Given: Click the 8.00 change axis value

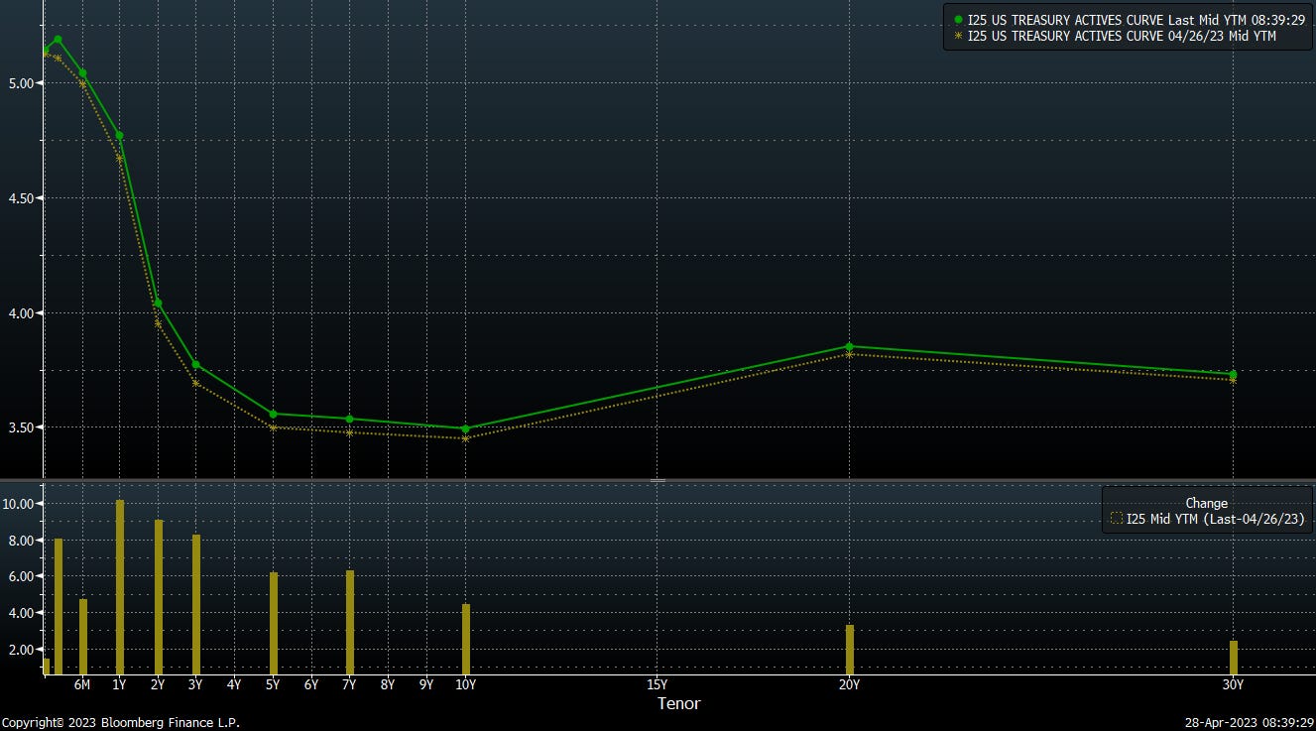Looking at the screenshot, I should click(x=22, y=541).
